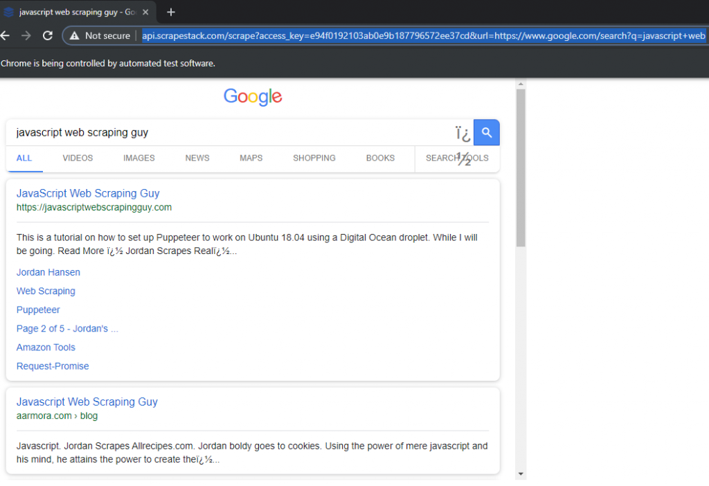Open the Web Scraping sitelink
The width and height of the screenshot is (709, 486).
pos(46,291)
